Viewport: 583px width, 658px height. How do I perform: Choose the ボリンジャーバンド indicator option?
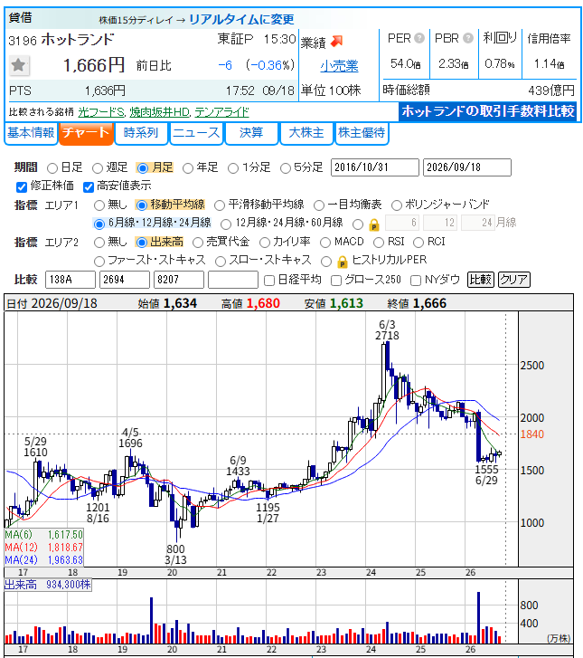[x=396, y=205]
